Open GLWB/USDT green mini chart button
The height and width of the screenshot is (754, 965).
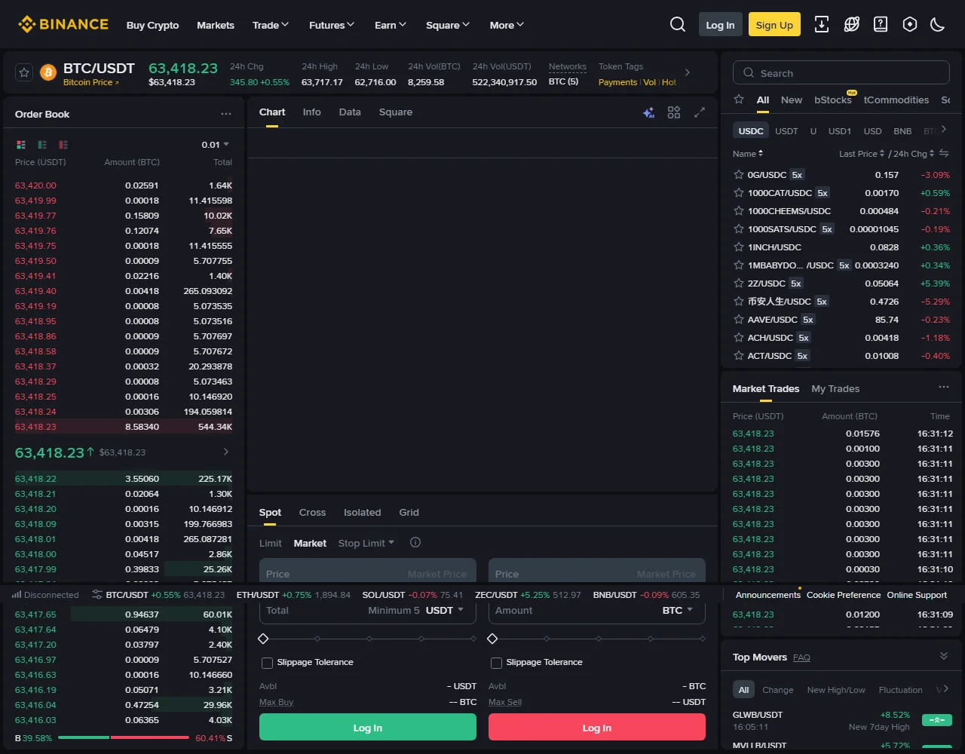[937, 720]
